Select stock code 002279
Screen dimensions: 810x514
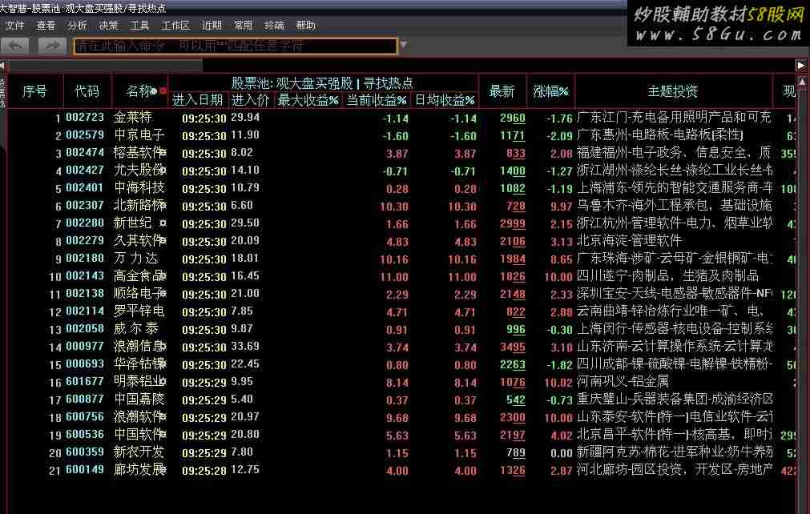coord(85,241)
